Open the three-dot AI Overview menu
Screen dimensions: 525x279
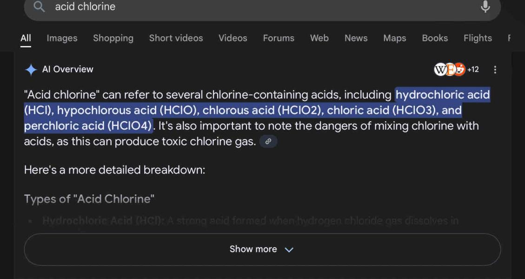495,70
